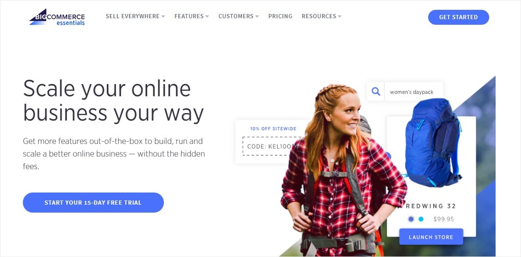This screenshot has height=257, width=521.
Task: Click the $99.95 product price
Action: (x=444, y=219)
